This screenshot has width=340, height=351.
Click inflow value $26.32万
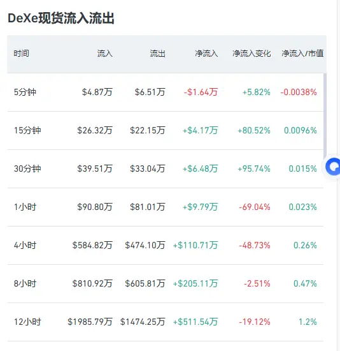click(x=95, y=130)
